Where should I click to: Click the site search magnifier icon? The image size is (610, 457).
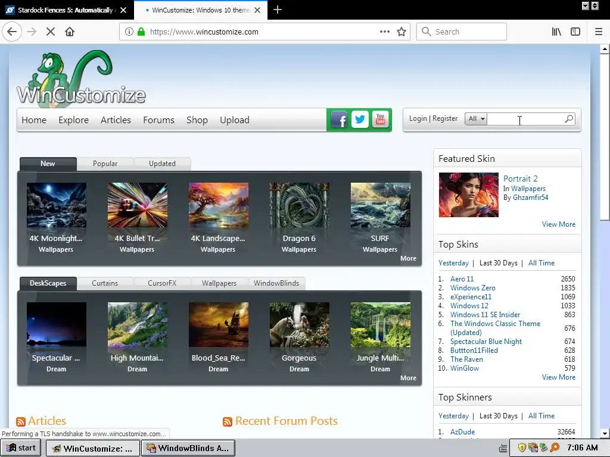coord(569,119)
